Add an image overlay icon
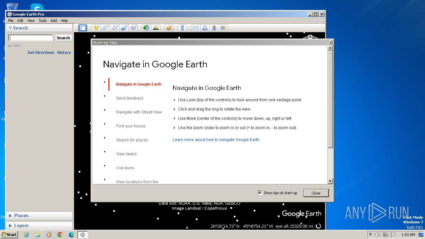This screenshot has width=425, height=239. pos(124,28)
